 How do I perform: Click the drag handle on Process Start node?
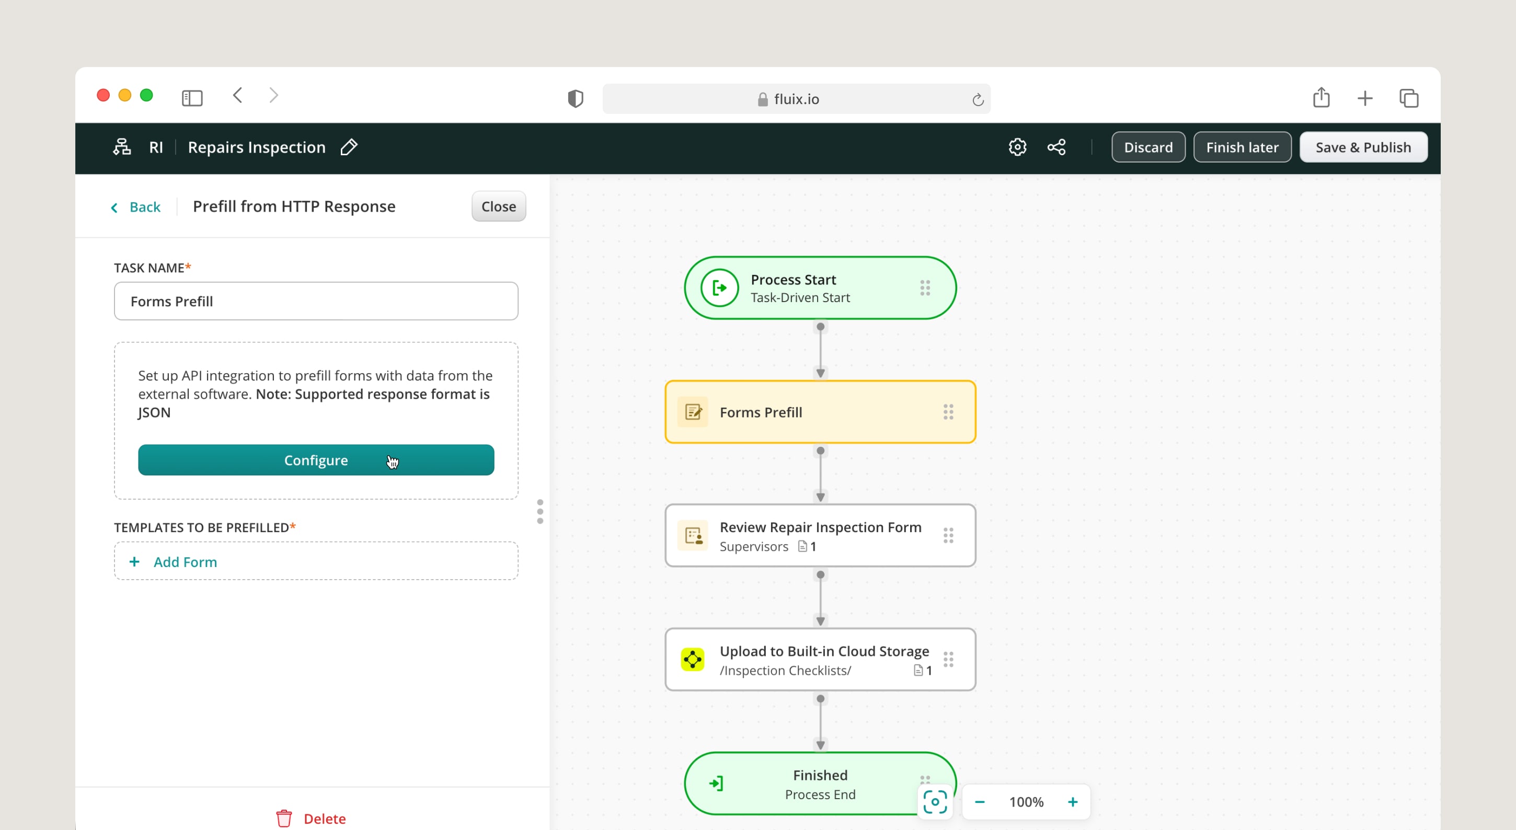[x=925, y=287]
